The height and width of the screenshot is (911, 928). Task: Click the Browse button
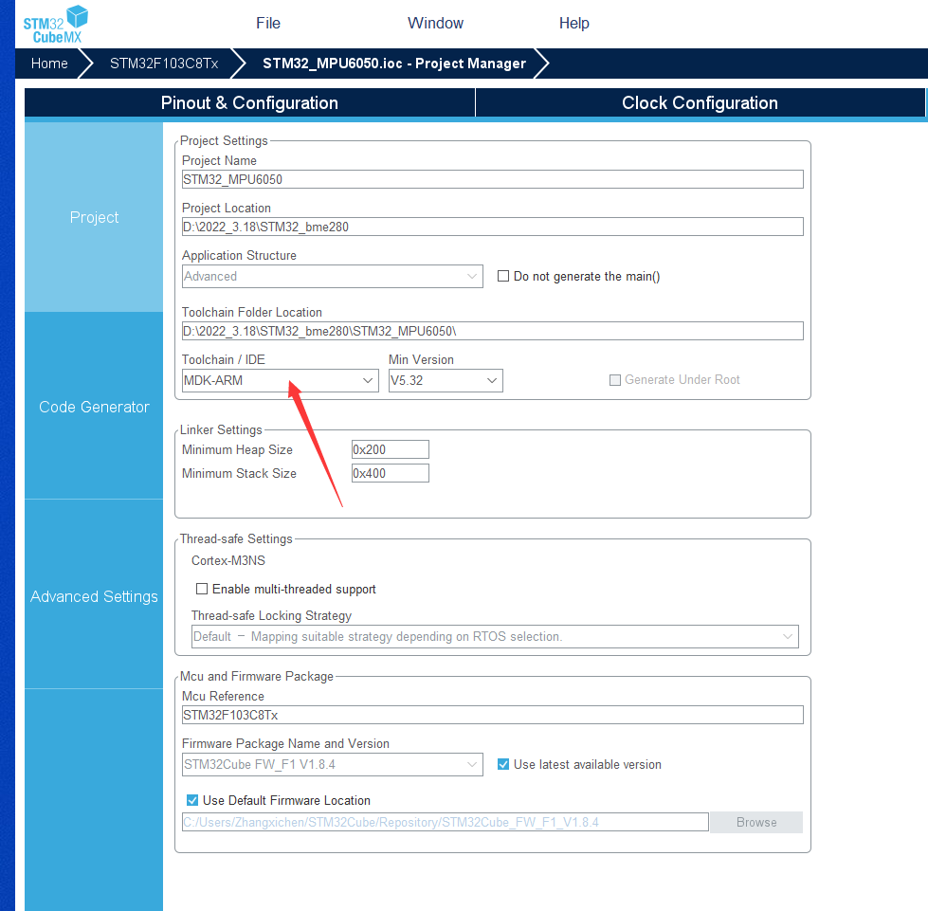pos(756,822)
